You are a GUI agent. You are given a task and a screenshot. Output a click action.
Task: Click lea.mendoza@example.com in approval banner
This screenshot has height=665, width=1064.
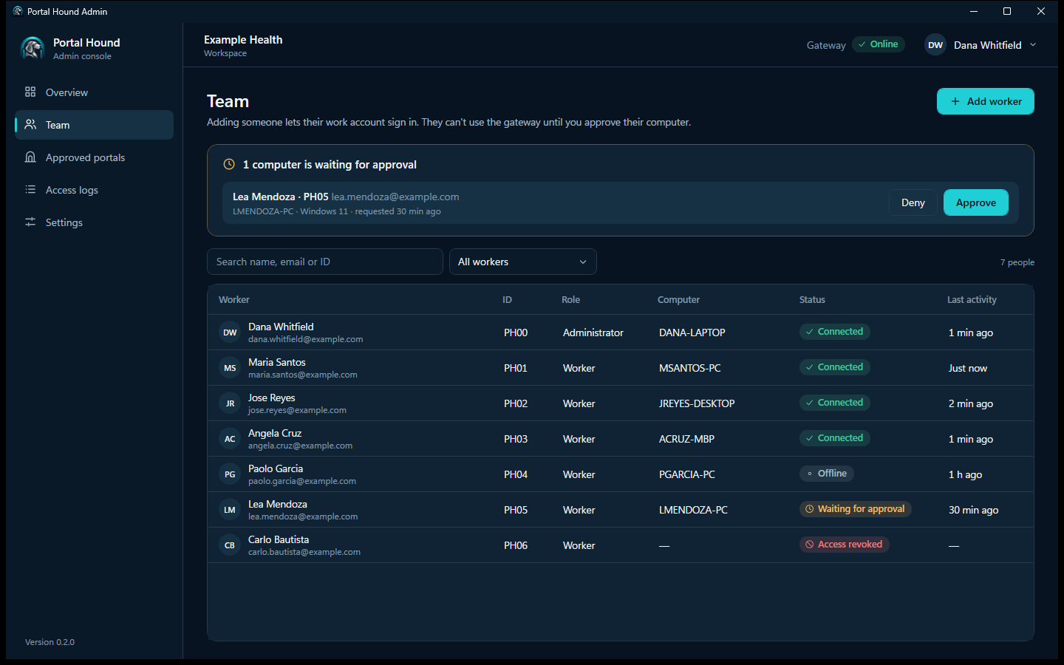395,197
